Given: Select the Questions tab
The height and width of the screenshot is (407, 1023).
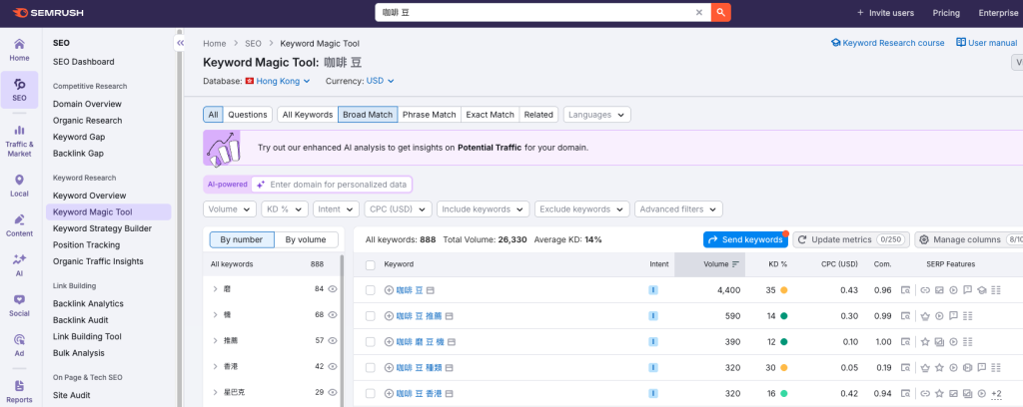Looking at the screenshot, I should pos(248,115).
